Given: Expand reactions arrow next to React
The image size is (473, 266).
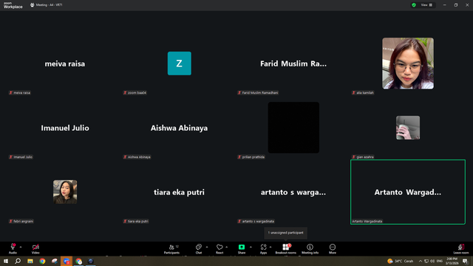Looking at the screenshot, I should 227,247.
